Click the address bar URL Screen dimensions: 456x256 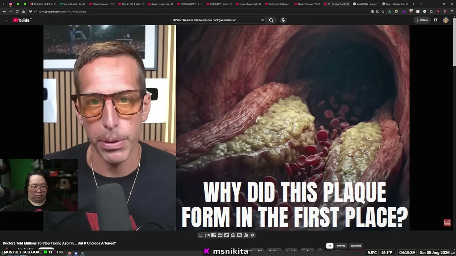tap(62, 11)
